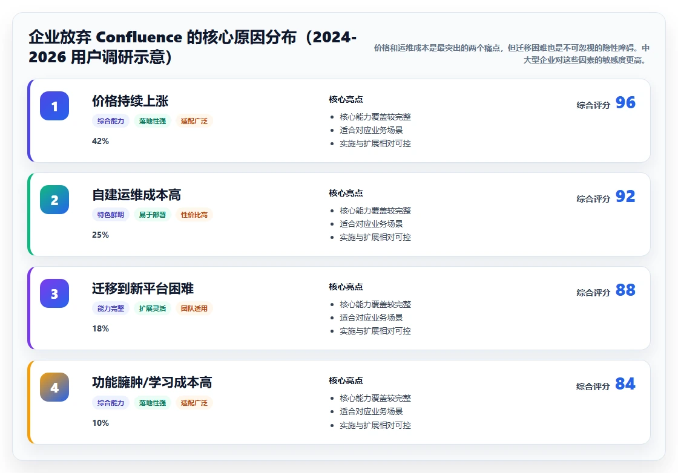678x473 pixels.
Task: Click 实施与扩展相对可控 bullet in 自建运维成本高 card
Action: [375, 237]
